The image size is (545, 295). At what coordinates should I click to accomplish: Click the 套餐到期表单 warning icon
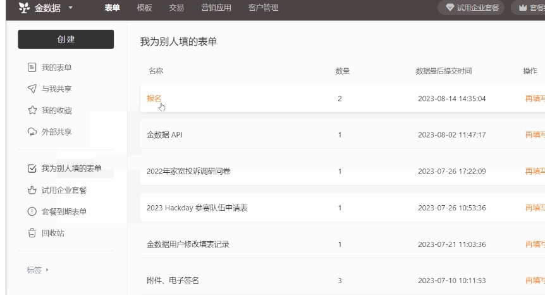point(32,211)
